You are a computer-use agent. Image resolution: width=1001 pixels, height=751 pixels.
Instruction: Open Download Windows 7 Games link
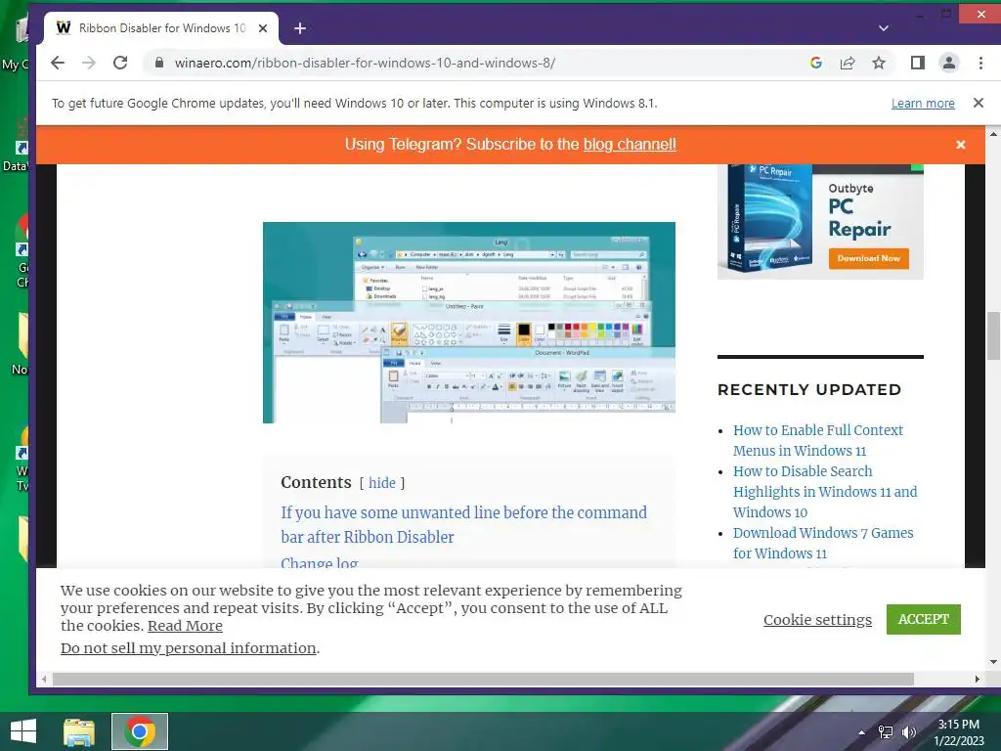pos(823,543)
